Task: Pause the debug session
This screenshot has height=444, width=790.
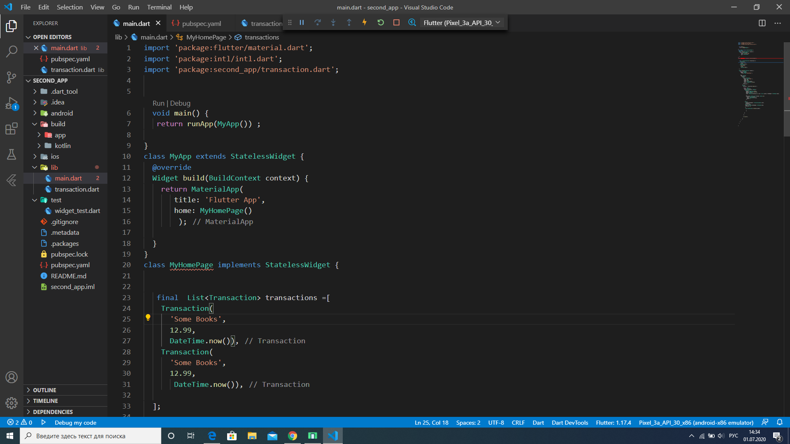Action: [x=302, y=23]
